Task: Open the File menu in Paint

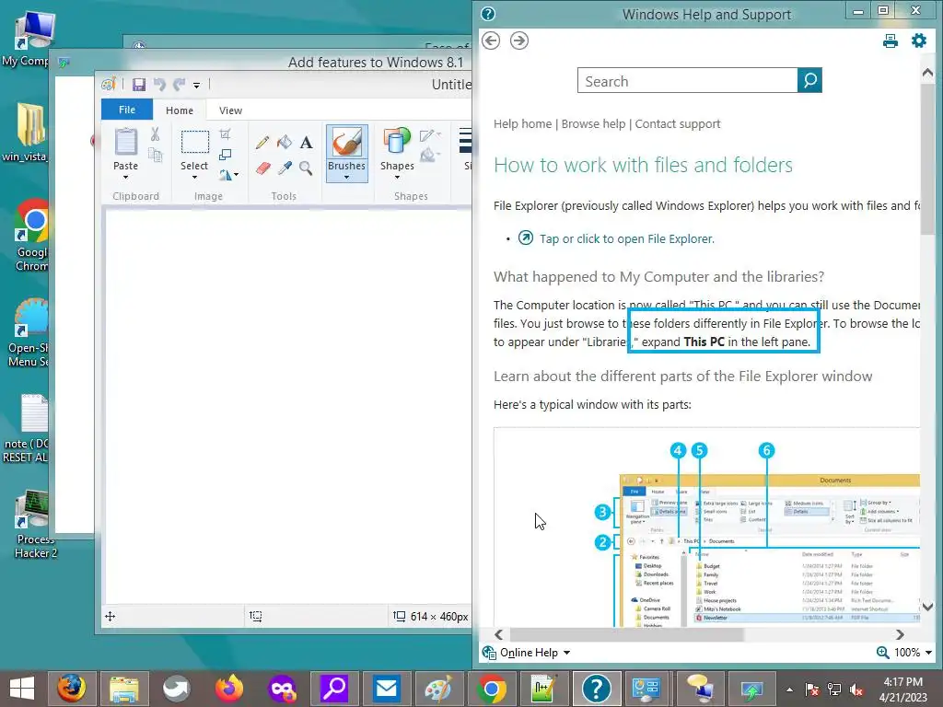Action: pyautogui.click(x=127, y=110)
